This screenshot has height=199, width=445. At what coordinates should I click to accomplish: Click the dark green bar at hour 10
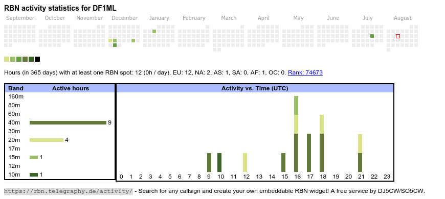point(219,162)
